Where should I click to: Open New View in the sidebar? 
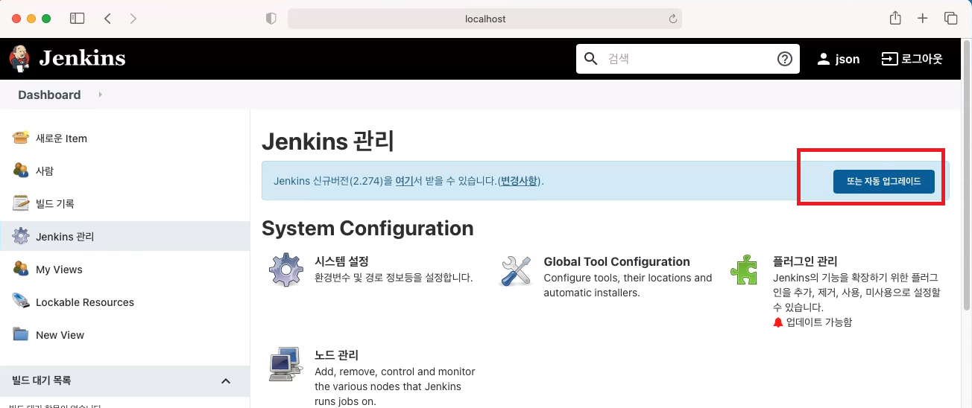(60, 335)
